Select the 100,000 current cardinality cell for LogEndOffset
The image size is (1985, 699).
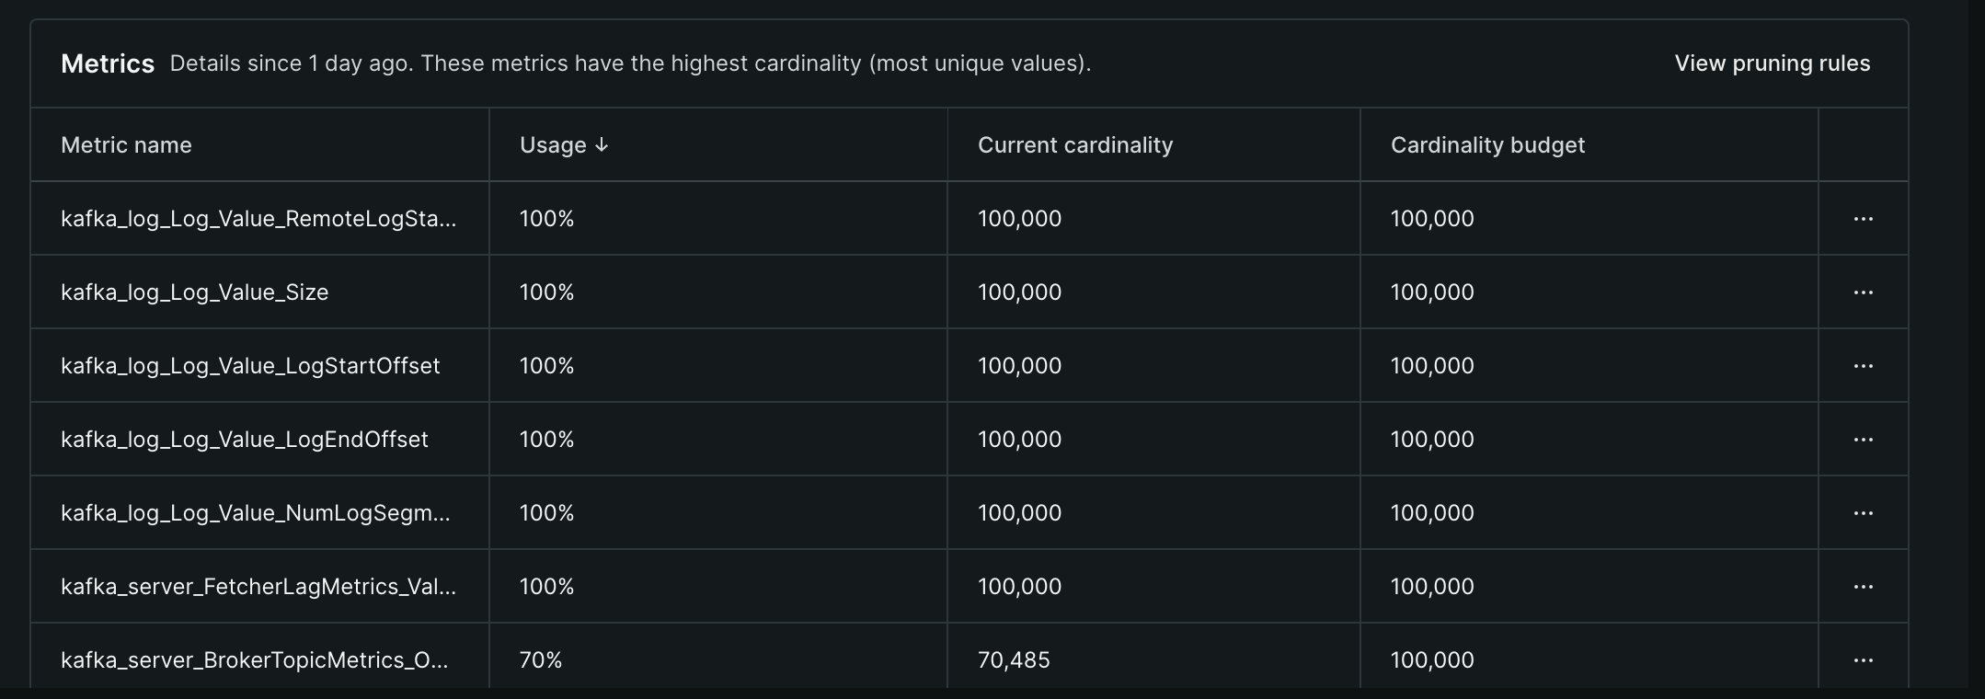pyautogui.click(x=1018, y=439)
